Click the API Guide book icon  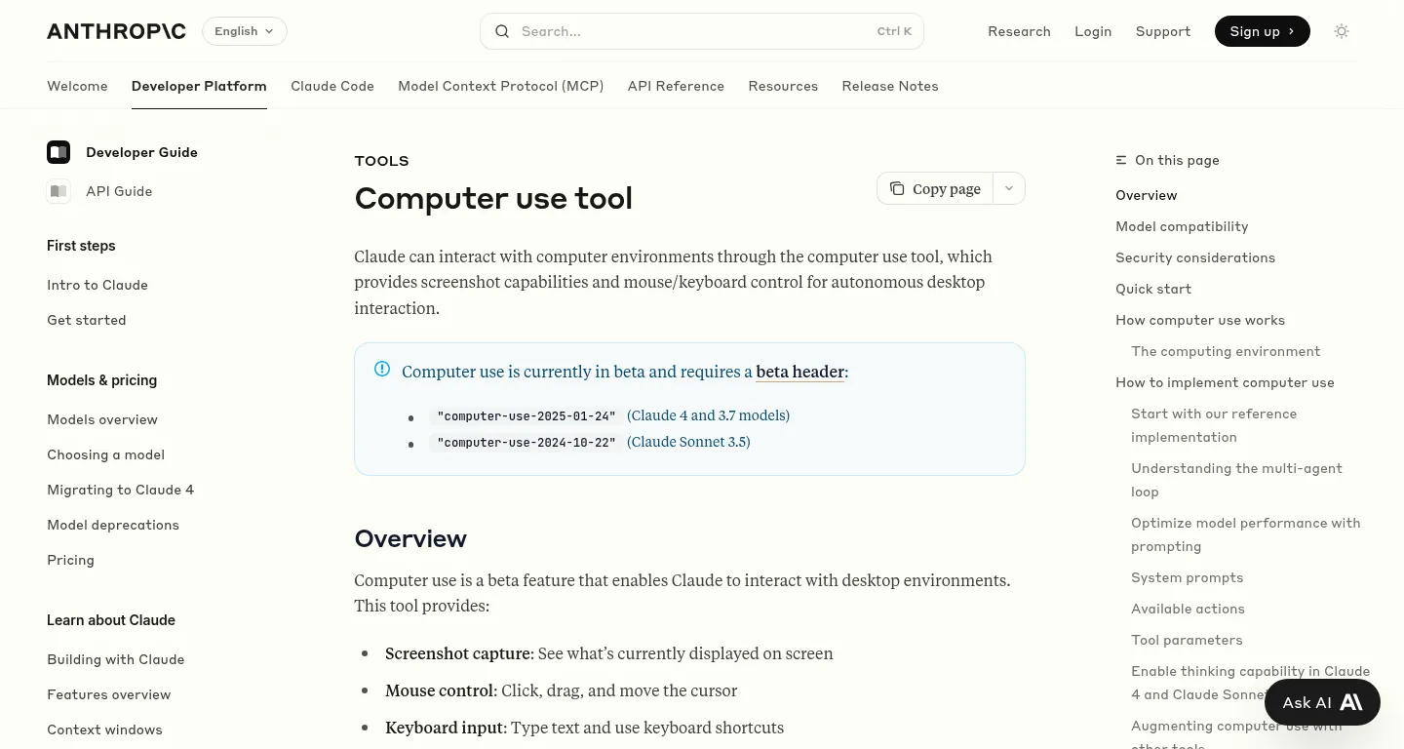coord(58,191)
